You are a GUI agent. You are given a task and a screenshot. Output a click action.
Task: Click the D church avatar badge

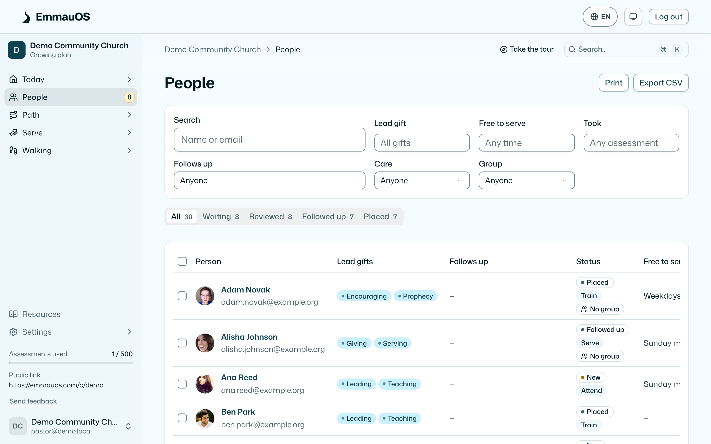17,50
